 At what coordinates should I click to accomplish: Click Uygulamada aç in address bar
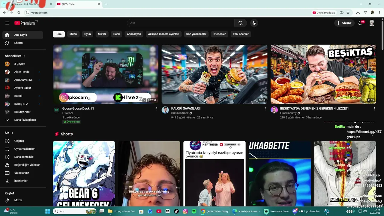point(323,13)
